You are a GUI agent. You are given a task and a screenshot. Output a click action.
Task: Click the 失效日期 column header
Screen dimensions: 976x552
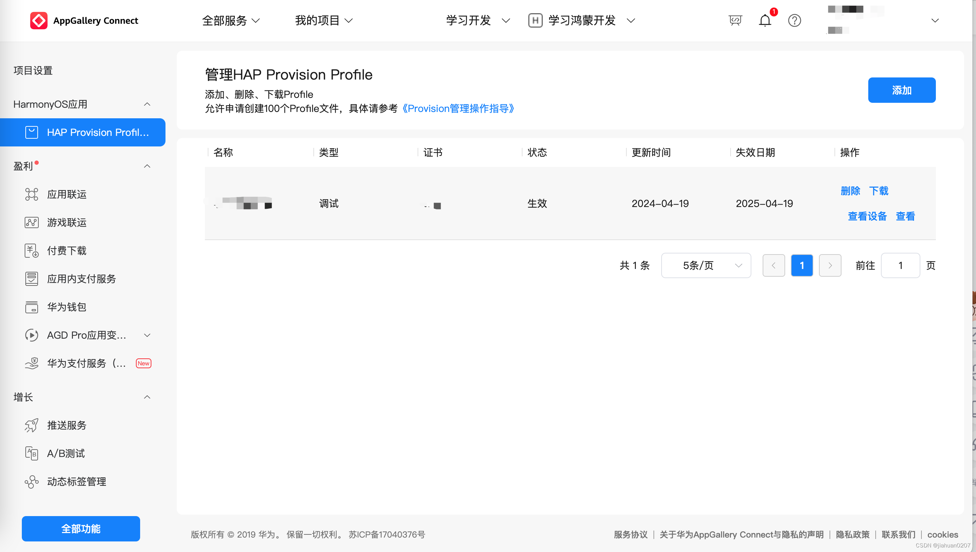pyautogui.click(x=755, y=152)
